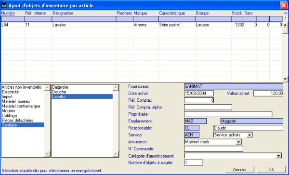Select Sanitaire in category list
This screenshot has width=289, height=175.
[23, 125]
